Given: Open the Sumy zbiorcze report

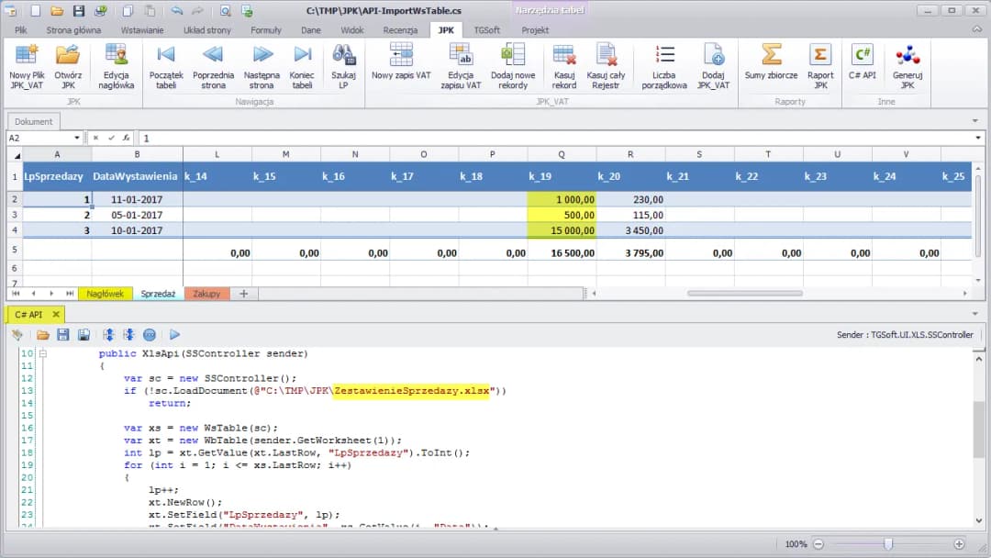Looking at the screenshot, I should [x=771, y=65].
